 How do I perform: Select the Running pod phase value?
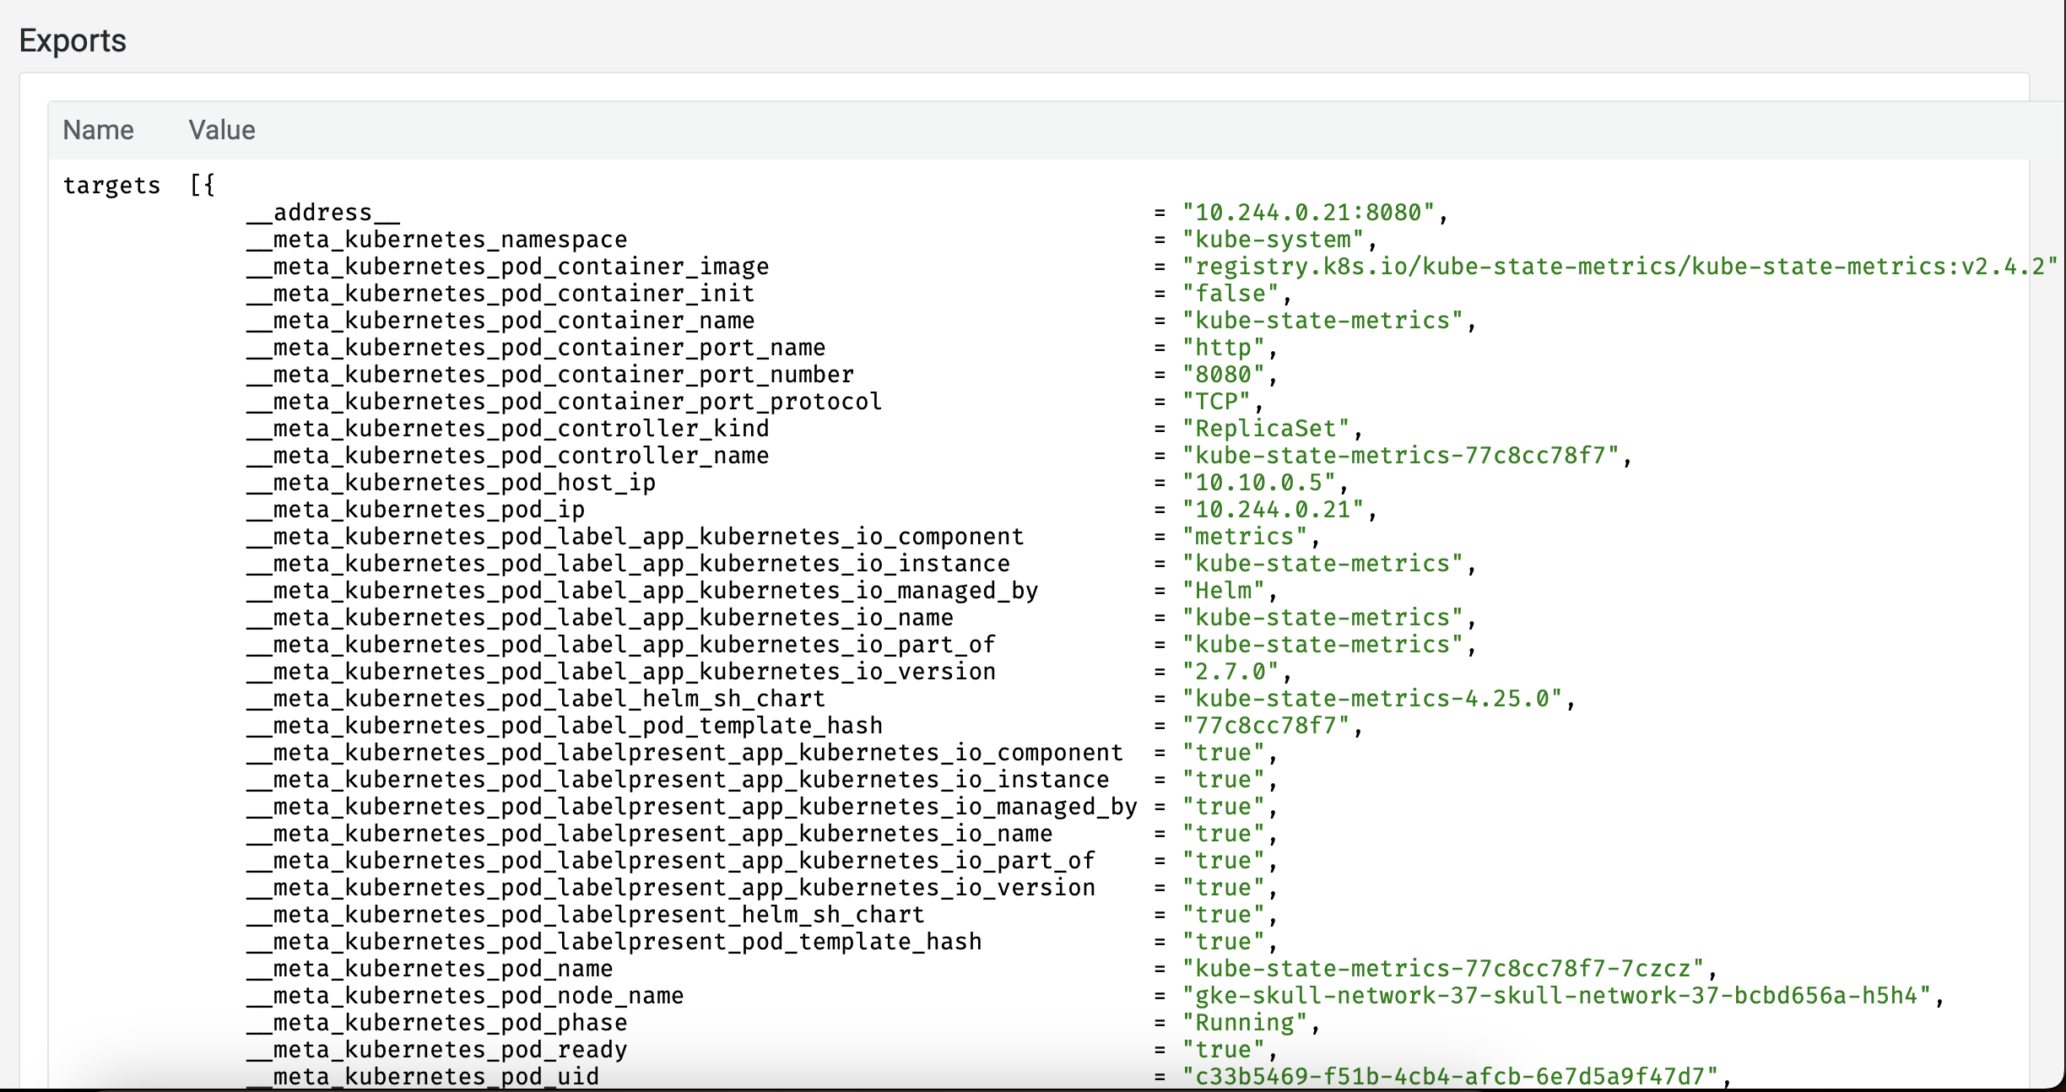click(1247, 1023)
